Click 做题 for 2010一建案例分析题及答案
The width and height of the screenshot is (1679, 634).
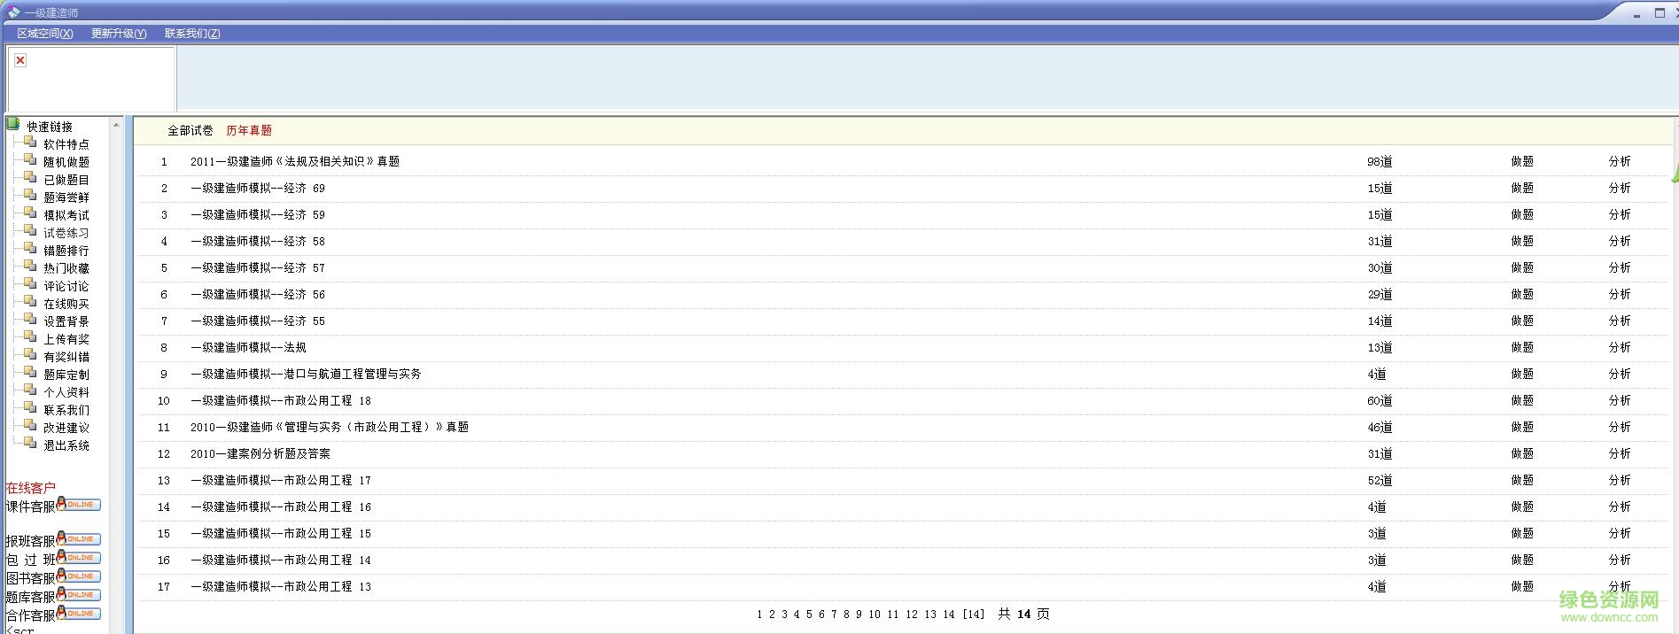point(1522,453)
